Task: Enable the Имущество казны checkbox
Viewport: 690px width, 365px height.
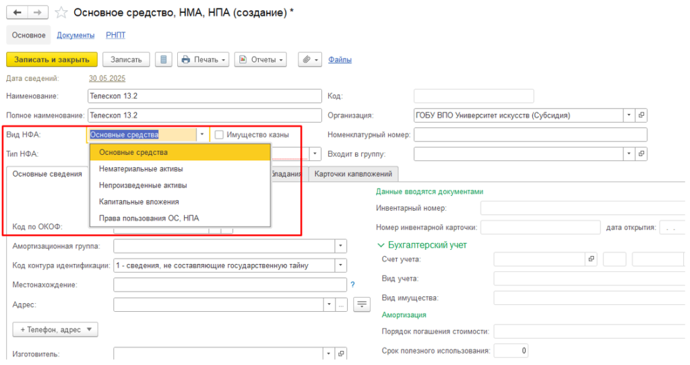Action: pos(219,135)
